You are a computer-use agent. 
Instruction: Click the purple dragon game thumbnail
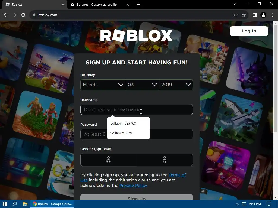(x=250, y=71)
